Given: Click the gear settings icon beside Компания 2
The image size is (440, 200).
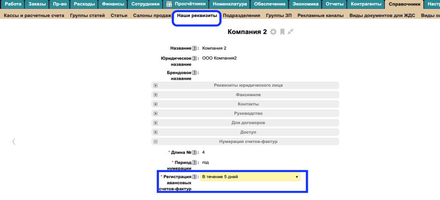Looking at the screenshot, I should click(x=273, y=32).
